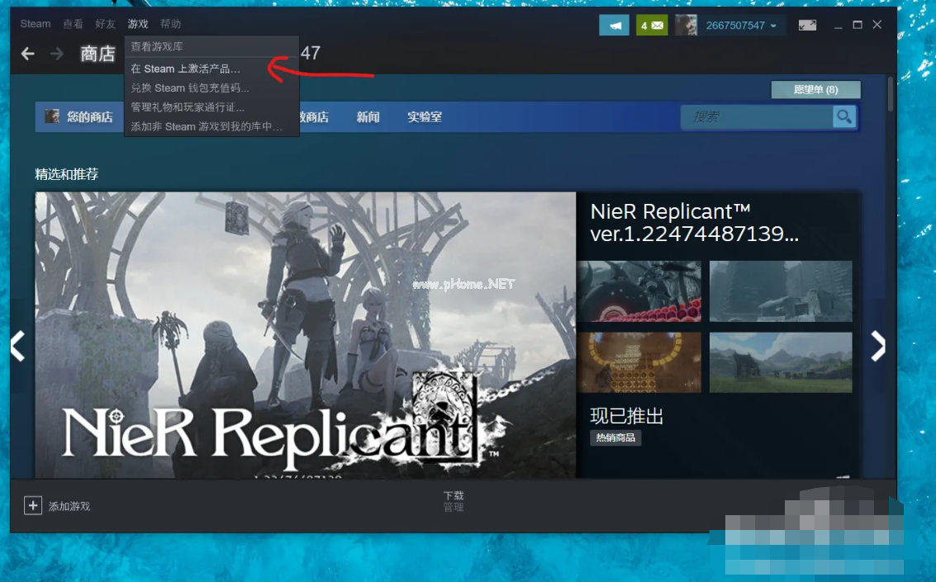The image size is (936, 582).
Task: Click the store page vertical scrollbar
Action: (x=890, y=94)
